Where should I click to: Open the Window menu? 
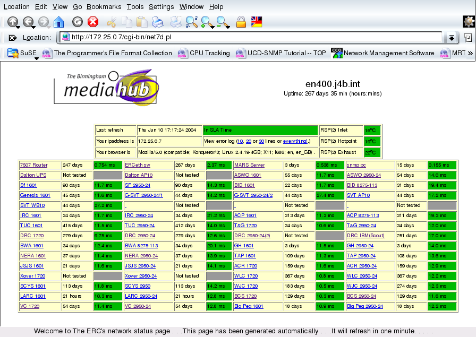tap(191, 7)
